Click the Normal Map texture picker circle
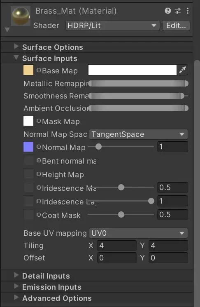Image resolution: width=200 pixels, height=307 pixels. pos(39,147)
